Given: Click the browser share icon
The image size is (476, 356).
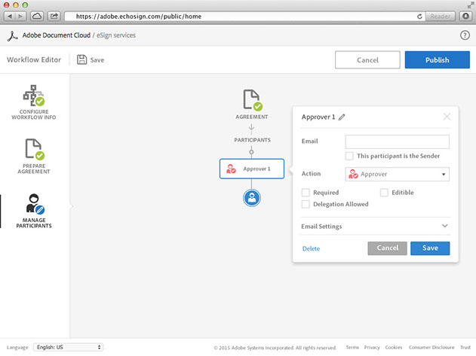Looking at the screenshot, I should (54, 16).
